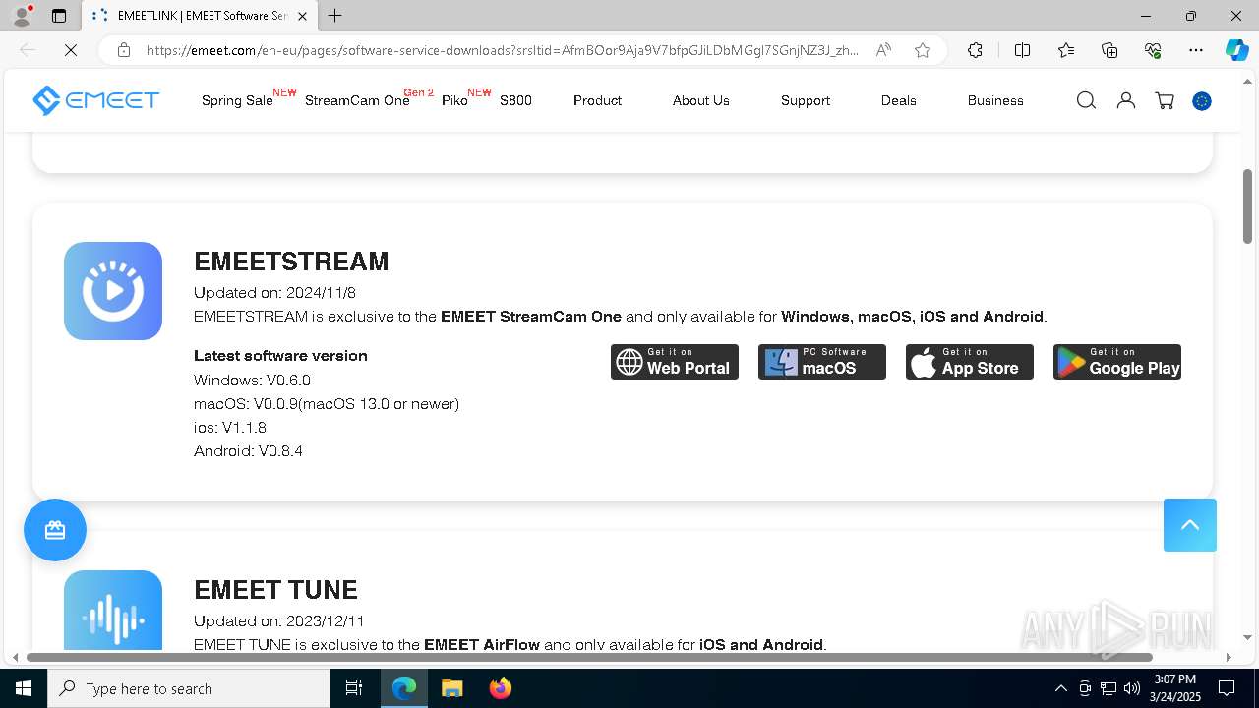The image size is (1259, 708).
Task: Open File Explorer from the taskbar
Action: pos(451,688)
